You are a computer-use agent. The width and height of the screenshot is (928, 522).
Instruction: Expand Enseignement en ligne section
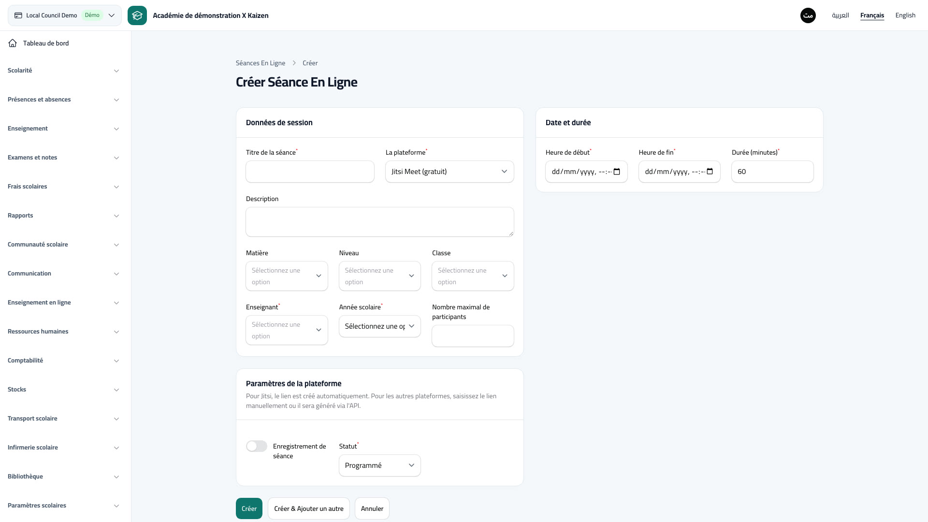(x=63, y=303)
